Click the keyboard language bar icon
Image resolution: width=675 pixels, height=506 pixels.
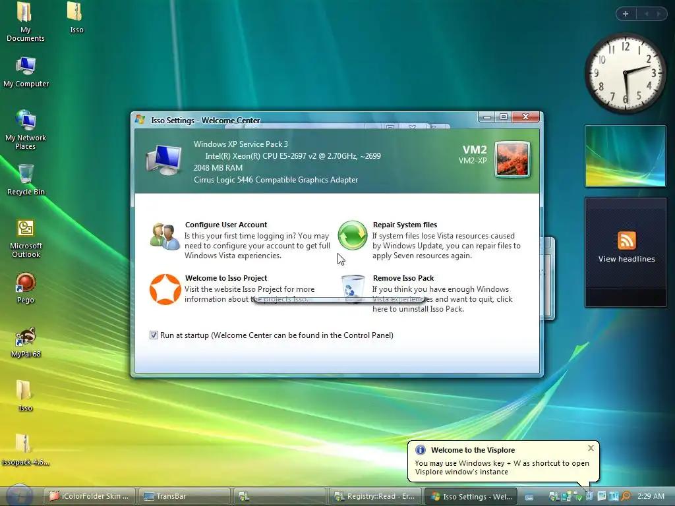(x=529, y=497)
